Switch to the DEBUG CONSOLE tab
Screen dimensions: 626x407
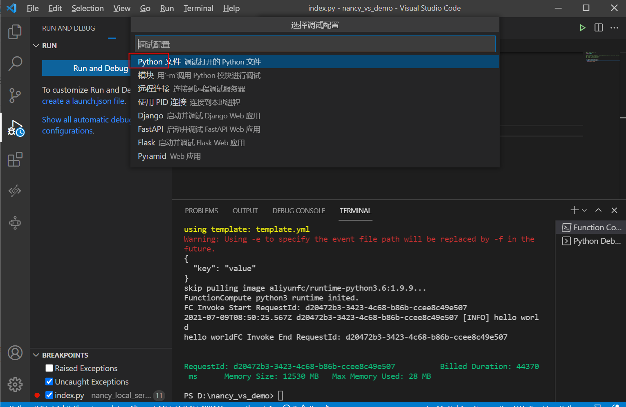coord(299,211)
